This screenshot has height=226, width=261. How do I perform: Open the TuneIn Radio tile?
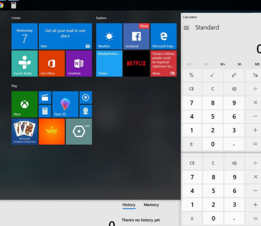point(24,64)
